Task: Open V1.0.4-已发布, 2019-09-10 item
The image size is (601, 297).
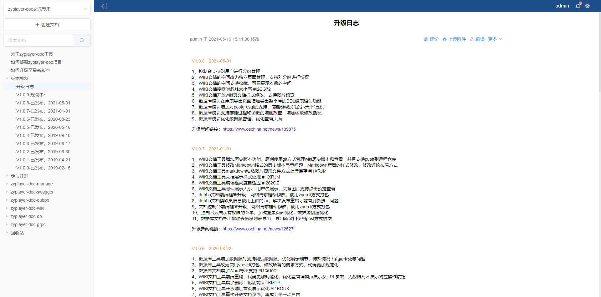Action: point(43,135)
